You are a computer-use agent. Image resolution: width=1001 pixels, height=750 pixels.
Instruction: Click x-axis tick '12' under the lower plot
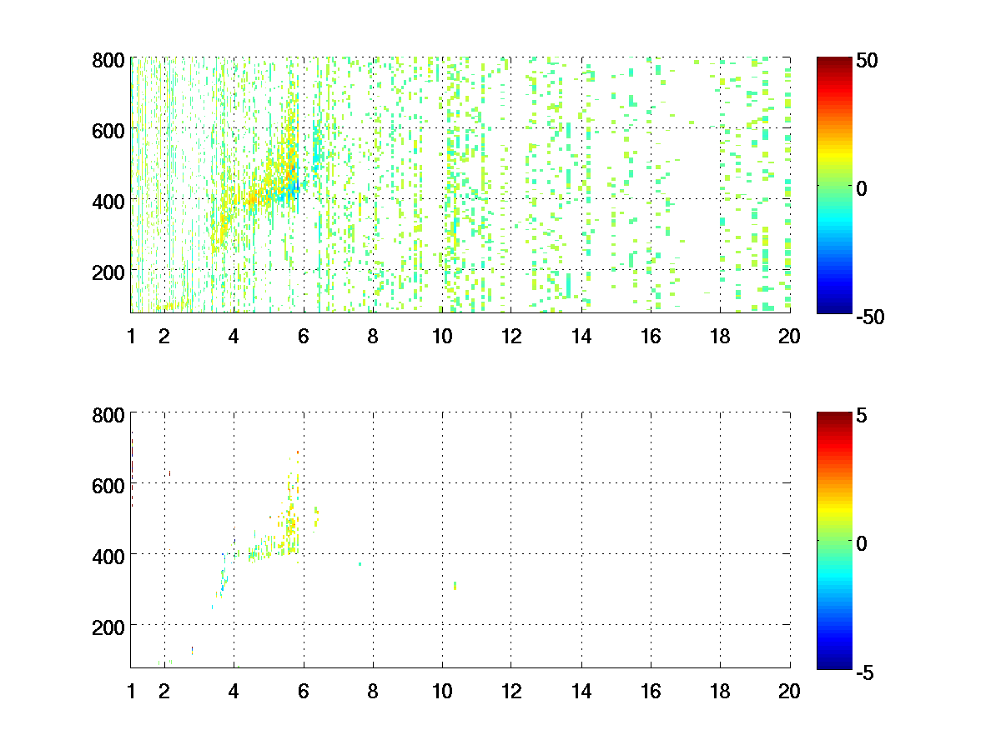click(511, 691)
